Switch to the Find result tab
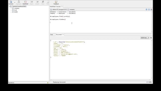Screen dimensions: 161x91 (52, 35)
